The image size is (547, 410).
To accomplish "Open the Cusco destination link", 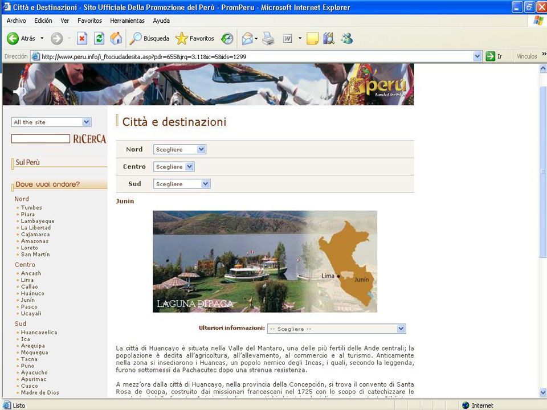I will [x=29, y=386].
